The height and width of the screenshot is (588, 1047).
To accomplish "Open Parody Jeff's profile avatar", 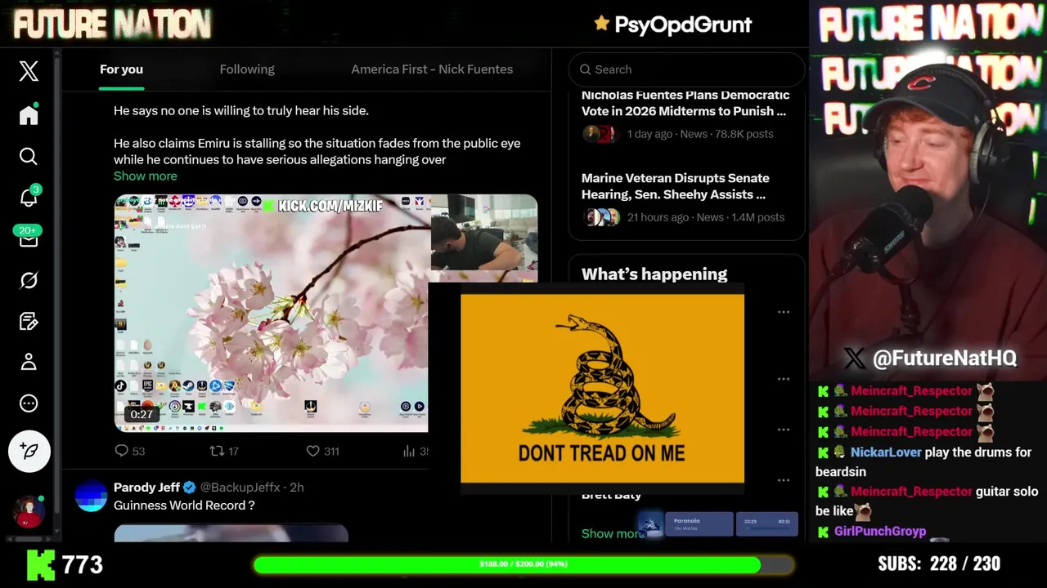I will click(x=91, y=496).
